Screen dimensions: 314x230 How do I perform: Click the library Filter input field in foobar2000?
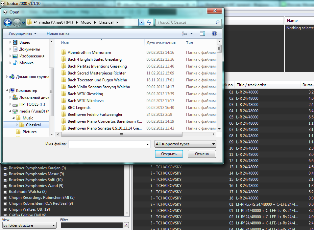92,225
